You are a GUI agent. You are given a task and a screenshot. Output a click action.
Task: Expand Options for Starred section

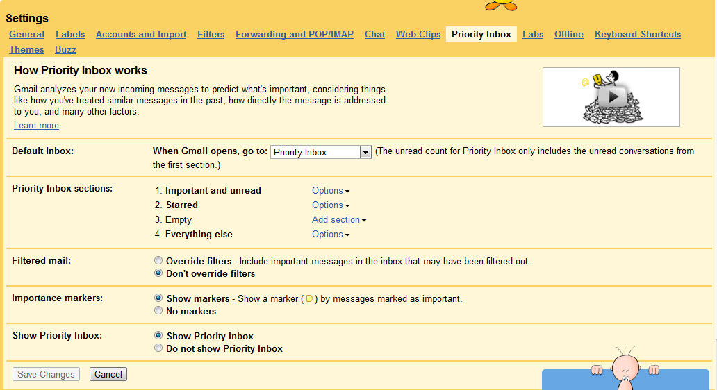click(x=331, y=205)
